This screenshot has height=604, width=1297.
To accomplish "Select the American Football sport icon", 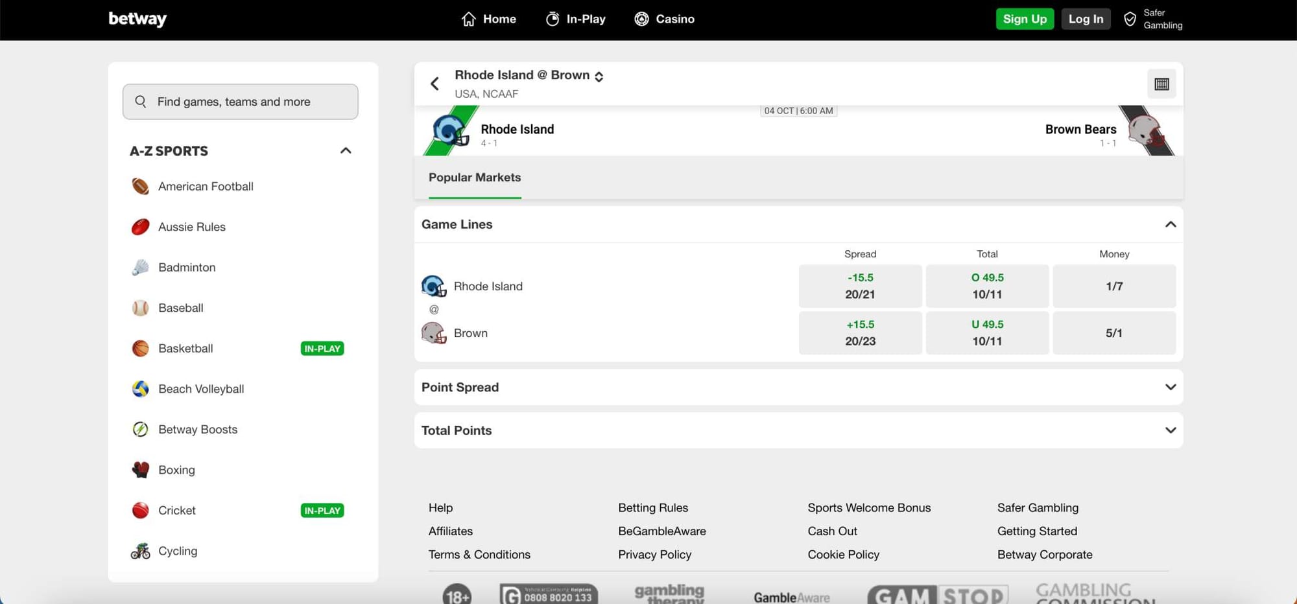I will tap(140, 187).
